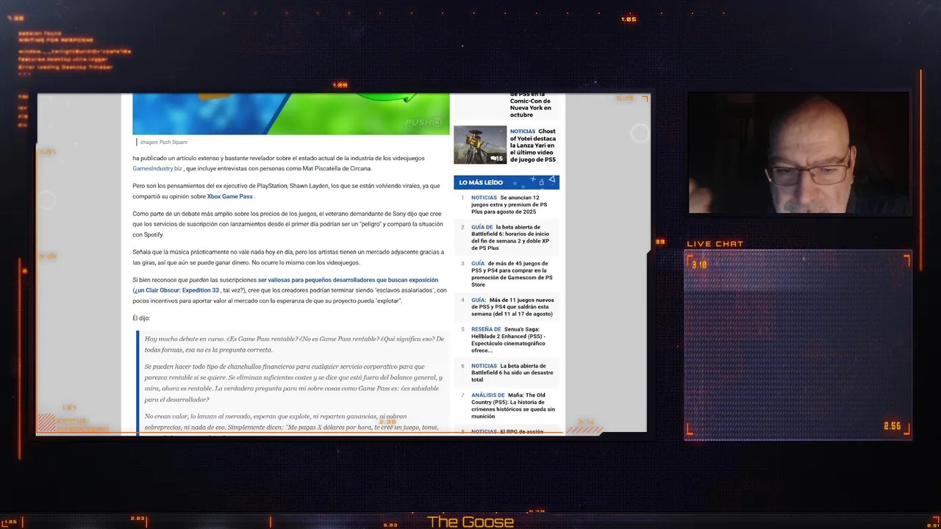Click the 'Imagen: Push Square' caption
This screenshot has height=529, width=941.
pos(163,143)
